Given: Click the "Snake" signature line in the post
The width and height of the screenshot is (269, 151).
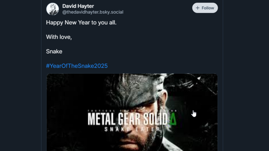Looking at the screenshot, I should 54,52.
